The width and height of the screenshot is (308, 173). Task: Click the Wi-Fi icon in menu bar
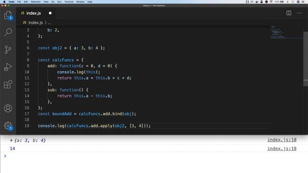(271, 2)
